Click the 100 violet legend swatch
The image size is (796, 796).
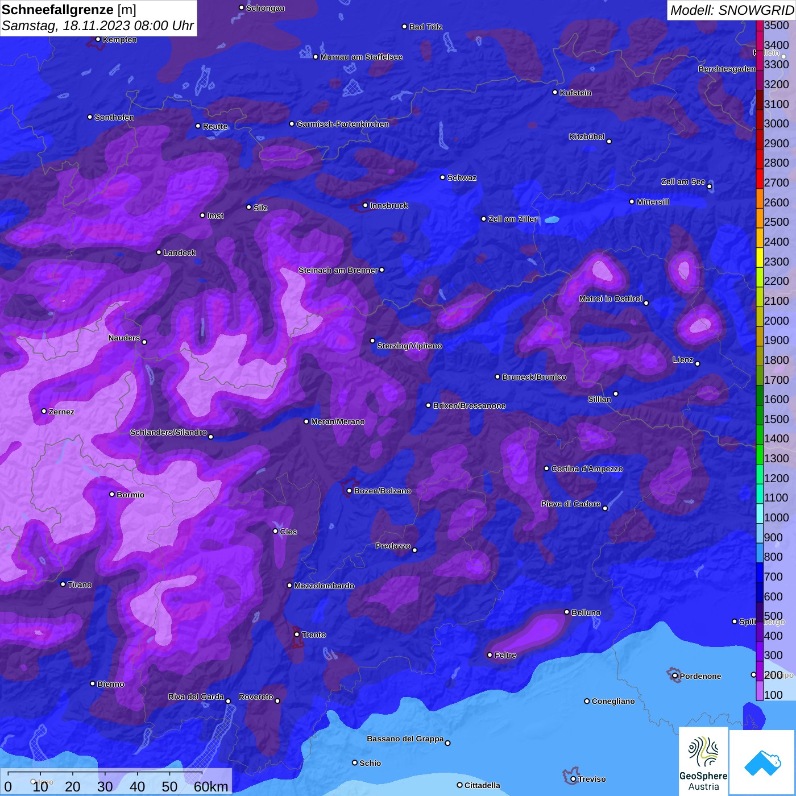tap(759, 691)
